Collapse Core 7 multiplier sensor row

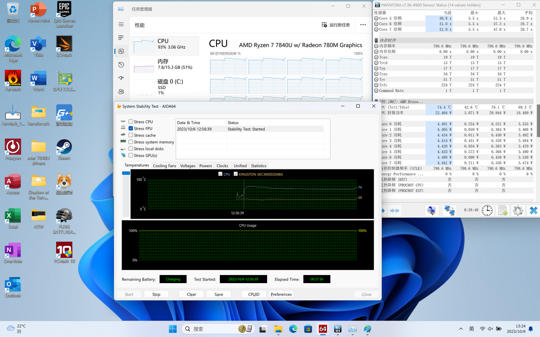(x=376, y=29)
